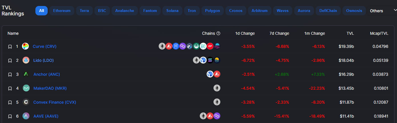Open the Convex Finance (CVX) link

(55, 102)
